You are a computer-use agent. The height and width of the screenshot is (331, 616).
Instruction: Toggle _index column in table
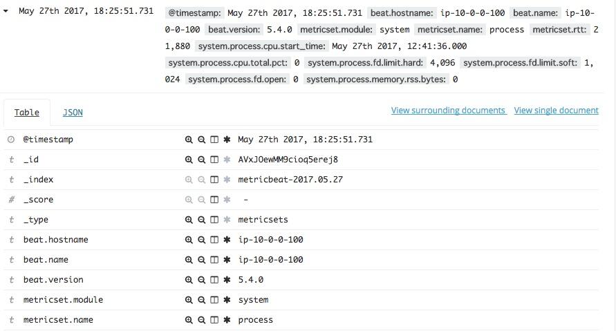pyautogui.click(x=214, y=180)
